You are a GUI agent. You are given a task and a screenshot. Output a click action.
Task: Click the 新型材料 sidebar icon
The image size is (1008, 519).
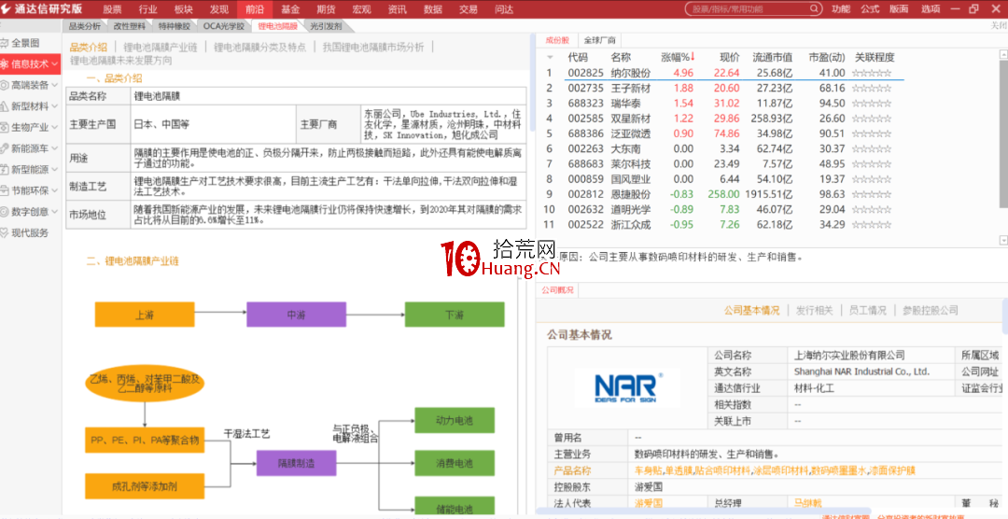pos(5,106)
